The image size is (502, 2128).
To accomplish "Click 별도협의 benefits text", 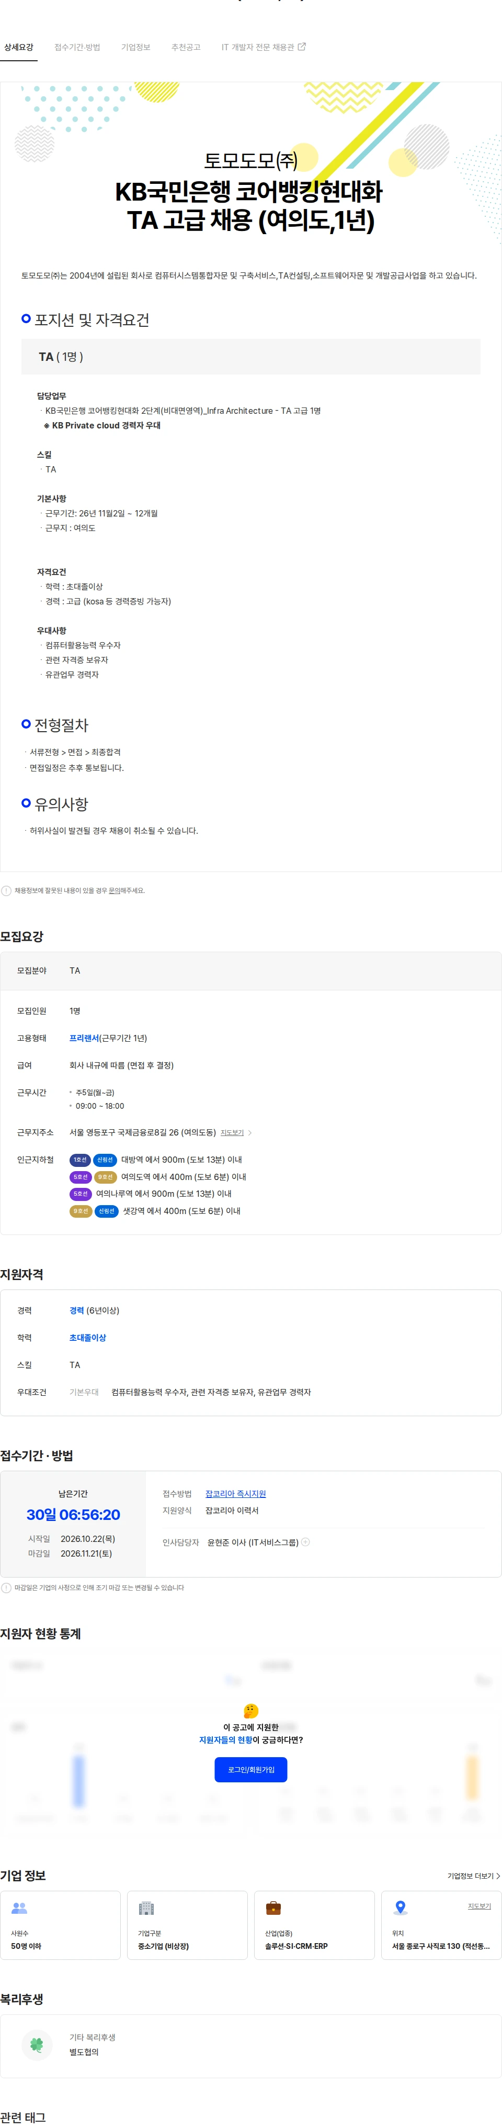I will 84,2053.
